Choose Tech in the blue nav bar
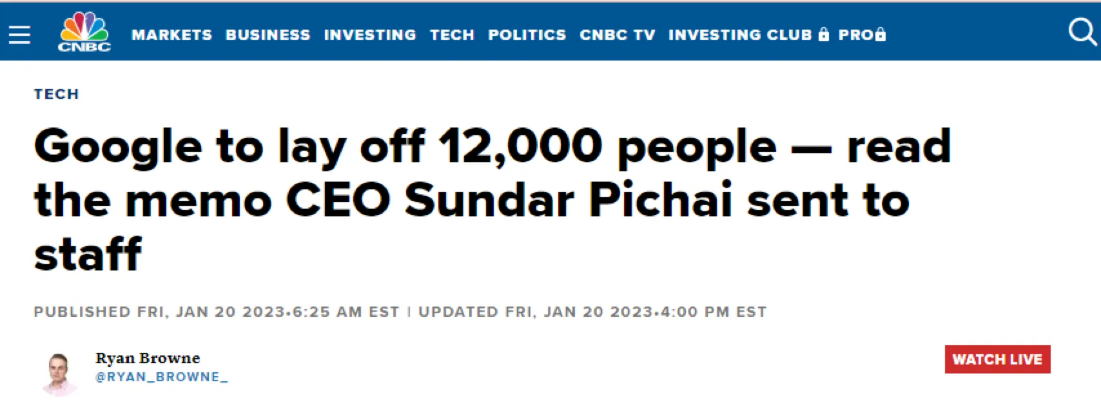The height and width of the screenshot is (416, 1101). pyautogui.click(x=452, y=35)
